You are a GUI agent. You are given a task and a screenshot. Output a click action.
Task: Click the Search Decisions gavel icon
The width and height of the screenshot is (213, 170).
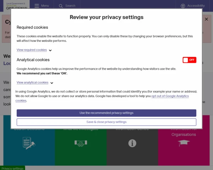(29, 143)
